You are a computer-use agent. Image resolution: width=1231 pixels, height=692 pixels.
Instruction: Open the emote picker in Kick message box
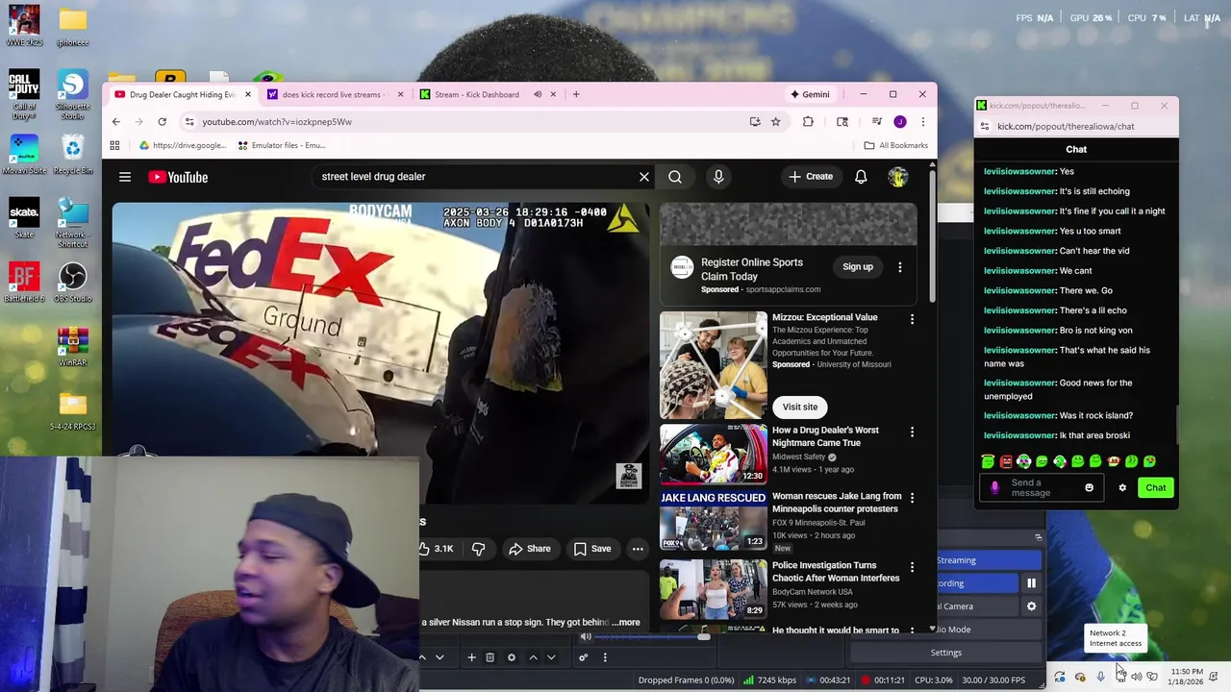(x=1089, y=488)
